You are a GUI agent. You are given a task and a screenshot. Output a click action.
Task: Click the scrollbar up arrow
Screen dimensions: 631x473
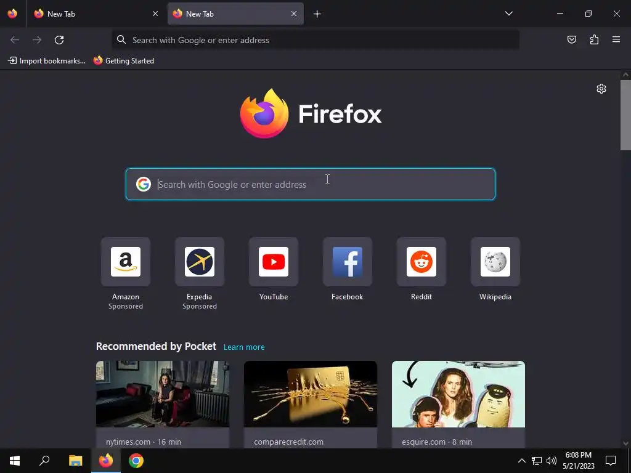626,75
